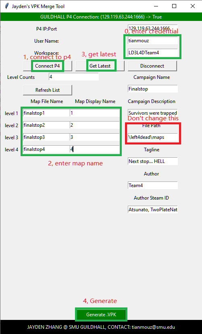
Task: Select level 3 map display name field
Action: 95,137
